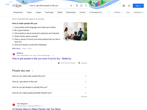Image resolution: width=147 pixels, height=110 pixels.
Task: Open three-dot menu next to BetterUp result
Action: click(x=53, y=55)
